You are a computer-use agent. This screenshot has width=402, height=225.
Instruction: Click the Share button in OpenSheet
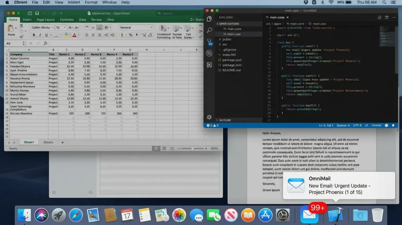pyautogui.click(x=197, y=20)
